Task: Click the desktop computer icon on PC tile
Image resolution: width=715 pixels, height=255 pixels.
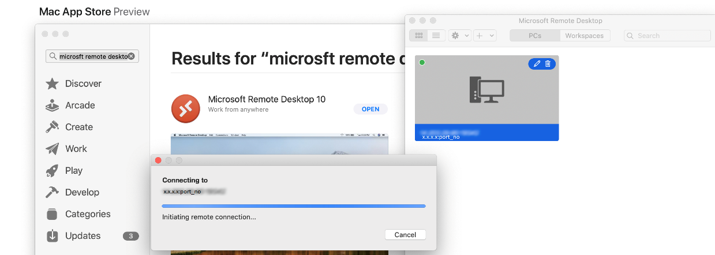Action: pyautogui.click(x=486, y=90)
